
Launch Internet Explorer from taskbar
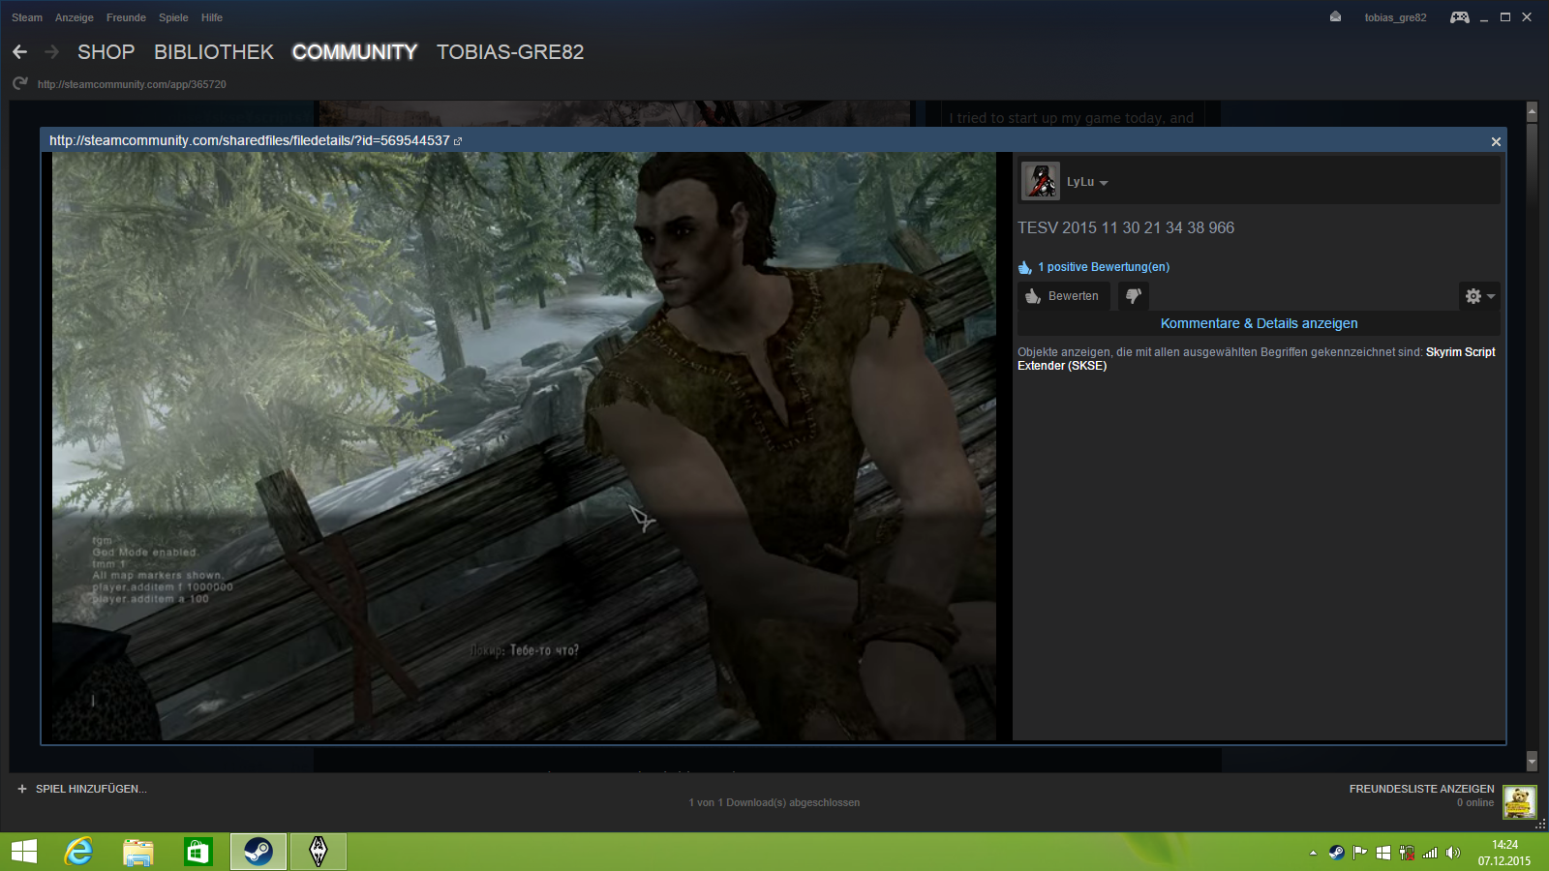pos(78,852)
